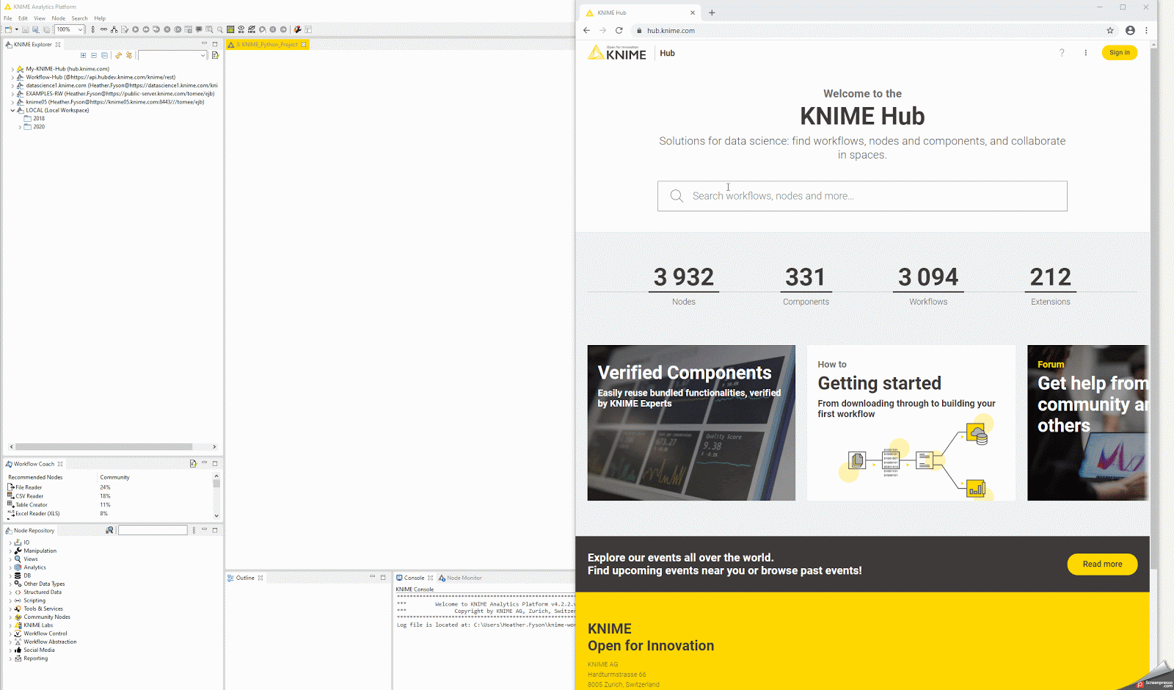Open the Node menu in KNIME
The width and height of the screenshot is (1174, 690).
[x=59, y=18]
